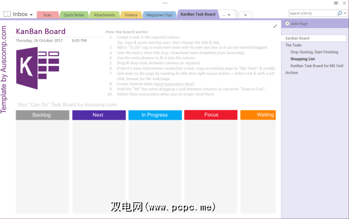Viewport: 349px width, 219px height.
Task: Open the 'read instructions here' link
Action: 174,84
